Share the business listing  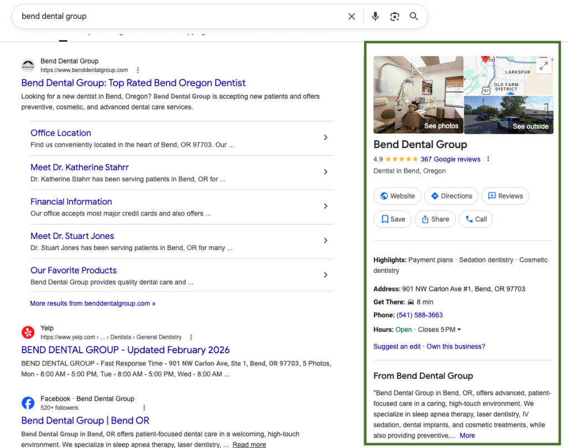pos(435,219)
